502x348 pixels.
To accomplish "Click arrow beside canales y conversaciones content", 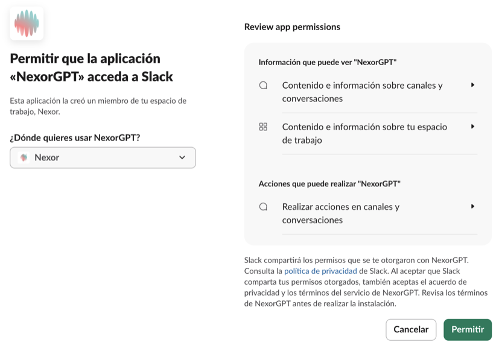I will (472, 85).
